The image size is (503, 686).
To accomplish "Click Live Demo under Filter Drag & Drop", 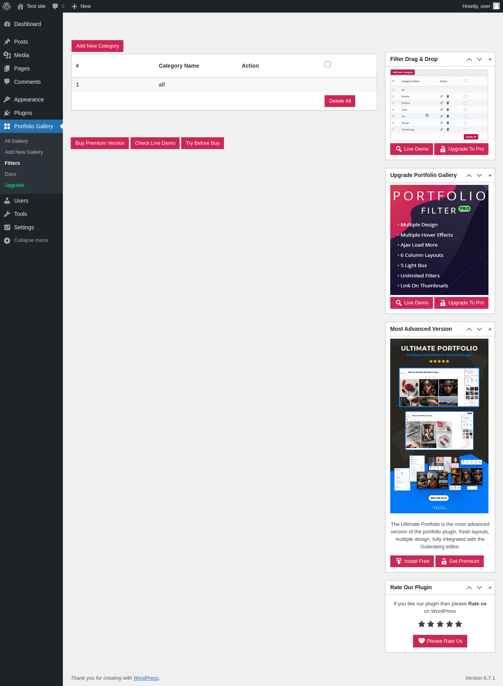I will coord(412,149).
